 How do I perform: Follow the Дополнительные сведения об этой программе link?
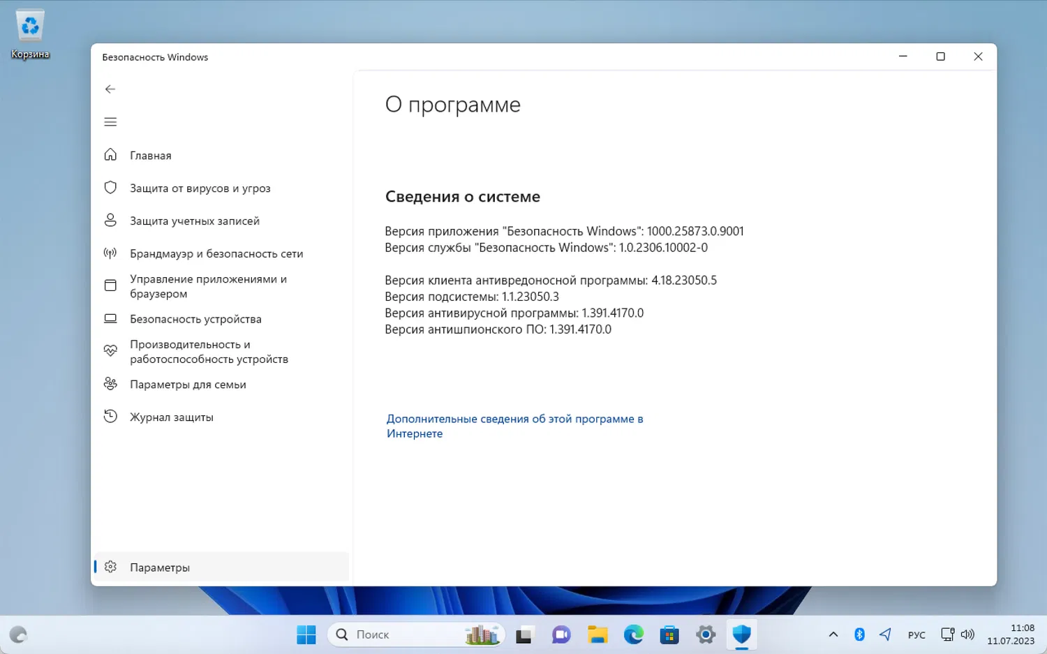tap(514, 426)
